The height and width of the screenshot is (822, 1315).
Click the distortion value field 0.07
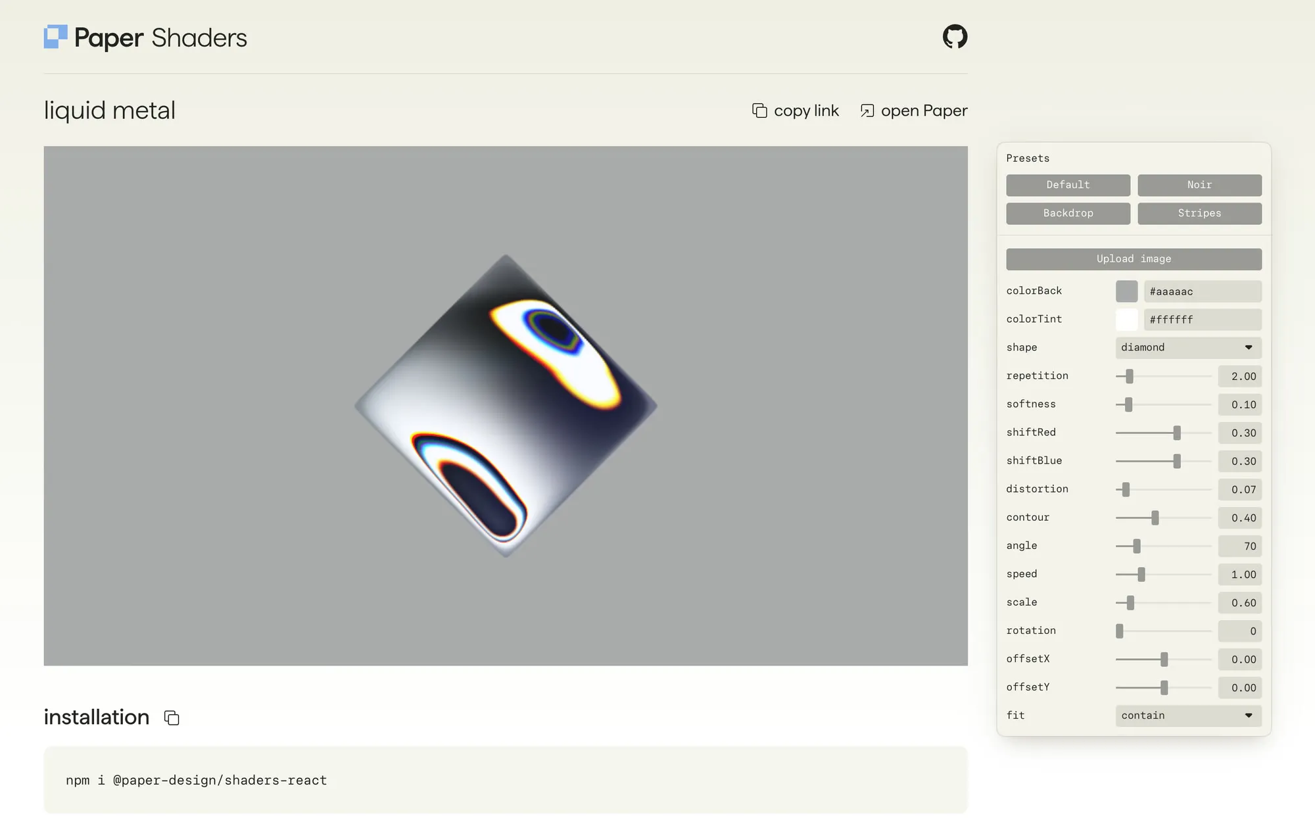click(x=1239, y=489)
